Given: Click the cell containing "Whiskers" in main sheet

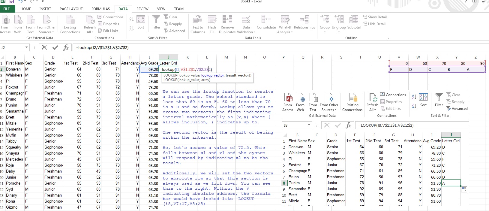Looking at the screenshot, I should [14, 75].
